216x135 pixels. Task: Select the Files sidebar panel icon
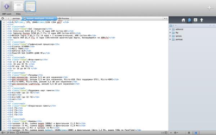click(189, 20)
